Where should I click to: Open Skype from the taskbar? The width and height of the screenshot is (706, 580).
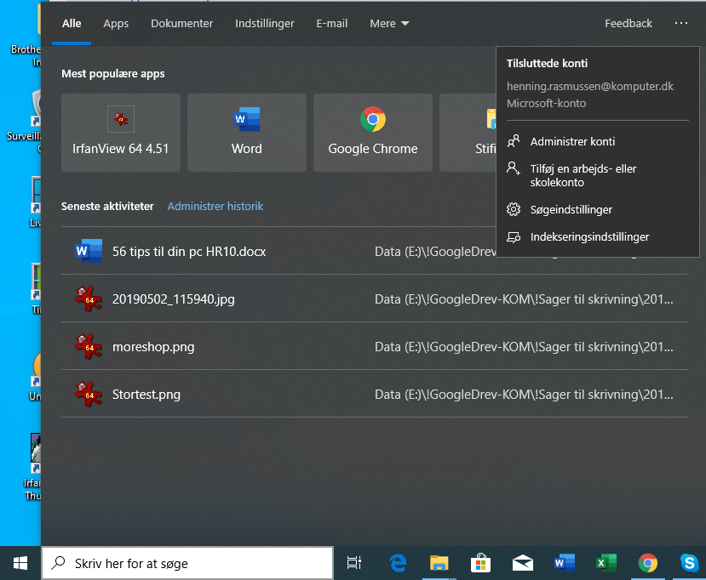pos(688,563)
